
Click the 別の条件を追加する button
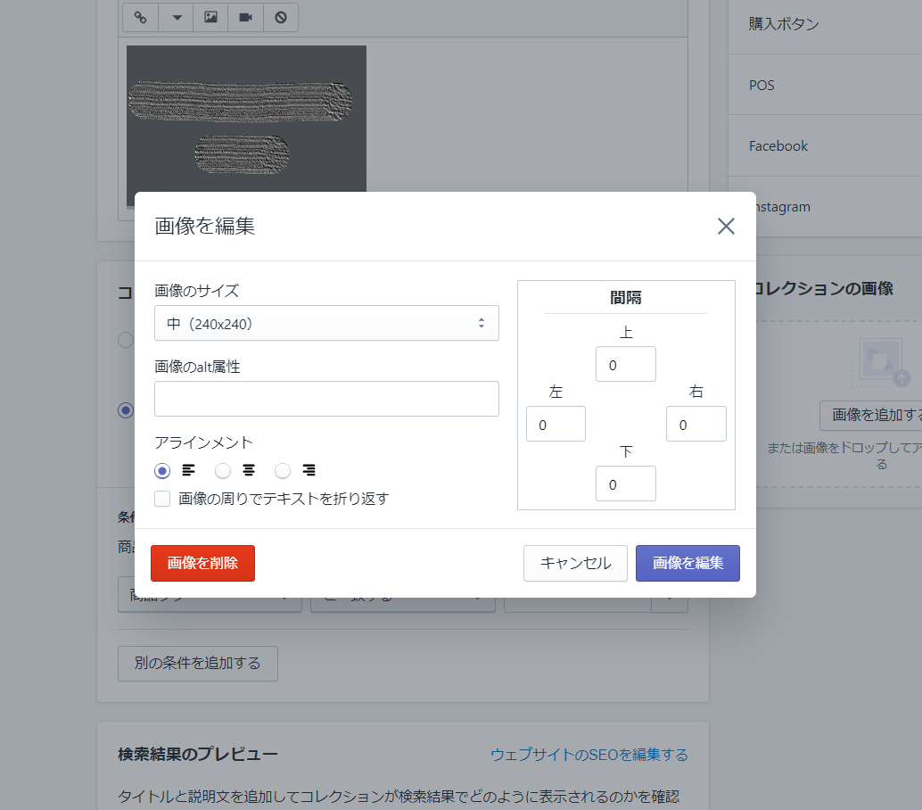[x=198, y=664]
